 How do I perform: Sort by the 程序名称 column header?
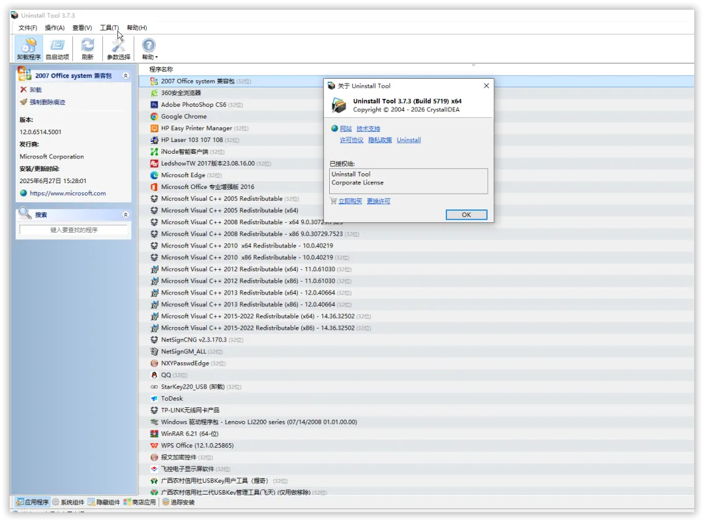tap(161, 70)
